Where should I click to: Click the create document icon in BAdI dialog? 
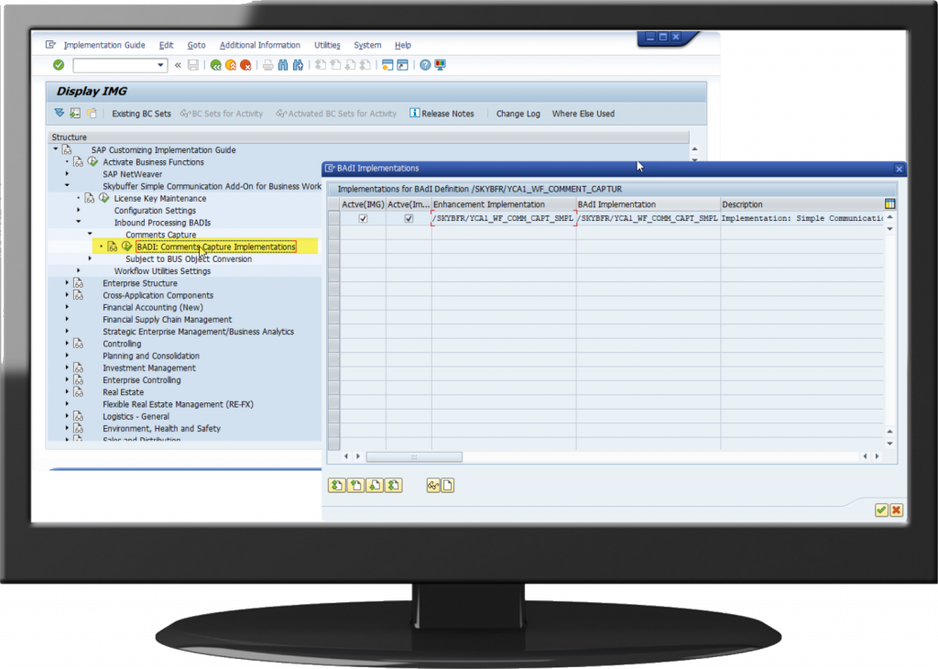click(447, 486)
